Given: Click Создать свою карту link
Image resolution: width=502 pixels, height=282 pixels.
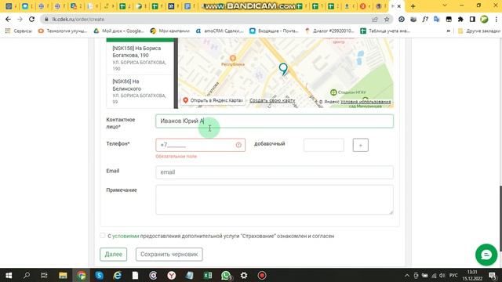Looking at the screenshot, I should pos(272,100).
